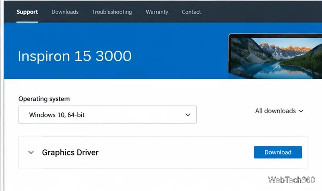
Task: Expand the All downloads filter
Action: (x=279, y=111)
